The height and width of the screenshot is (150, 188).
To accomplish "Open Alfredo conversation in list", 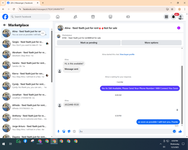I will (x=26, y=107).
